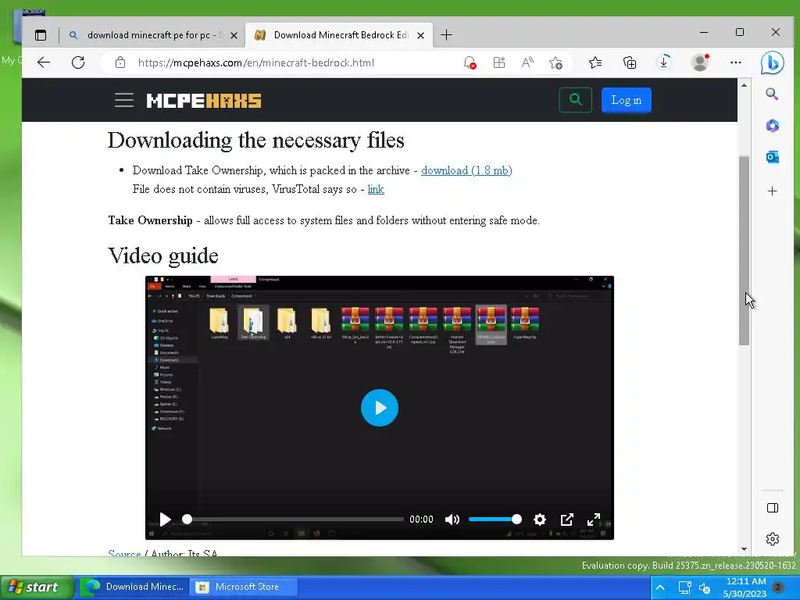Add this page to favorites
The width and height of the screenshot is (800, 600).
[x=555, y=62]
